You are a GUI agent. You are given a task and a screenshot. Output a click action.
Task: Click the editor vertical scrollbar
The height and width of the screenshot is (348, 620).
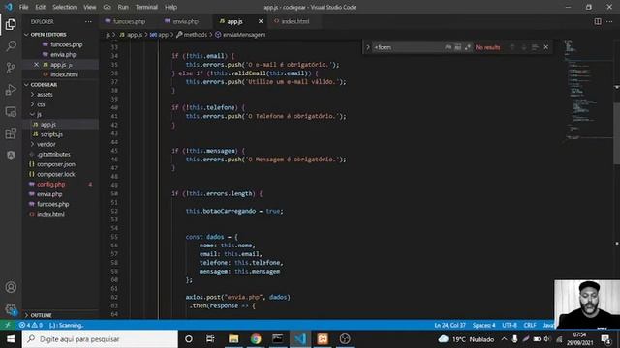[x=616, y=133]
